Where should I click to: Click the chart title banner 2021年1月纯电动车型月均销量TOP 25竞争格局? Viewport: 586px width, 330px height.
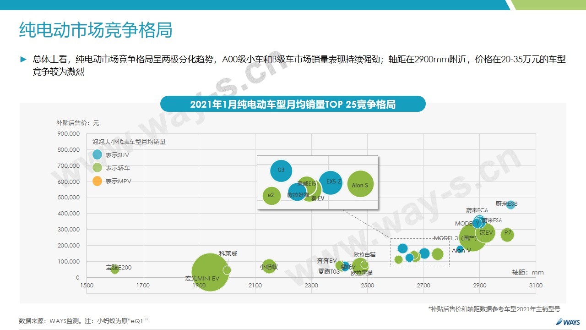[293, 104]
